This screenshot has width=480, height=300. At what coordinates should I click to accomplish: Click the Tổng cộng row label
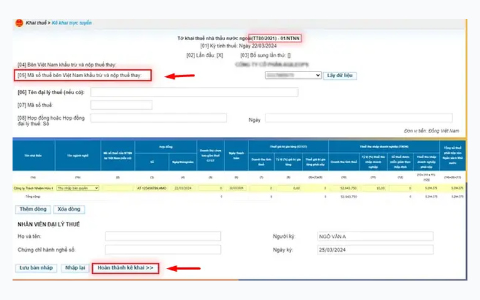[x=33, y=196]
